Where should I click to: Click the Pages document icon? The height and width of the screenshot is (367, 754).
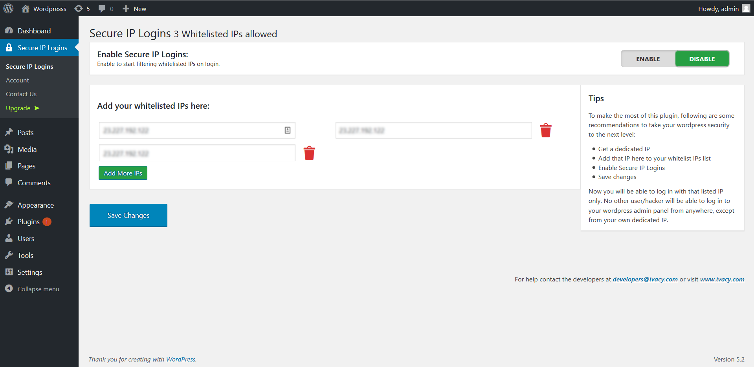[9, 166]
